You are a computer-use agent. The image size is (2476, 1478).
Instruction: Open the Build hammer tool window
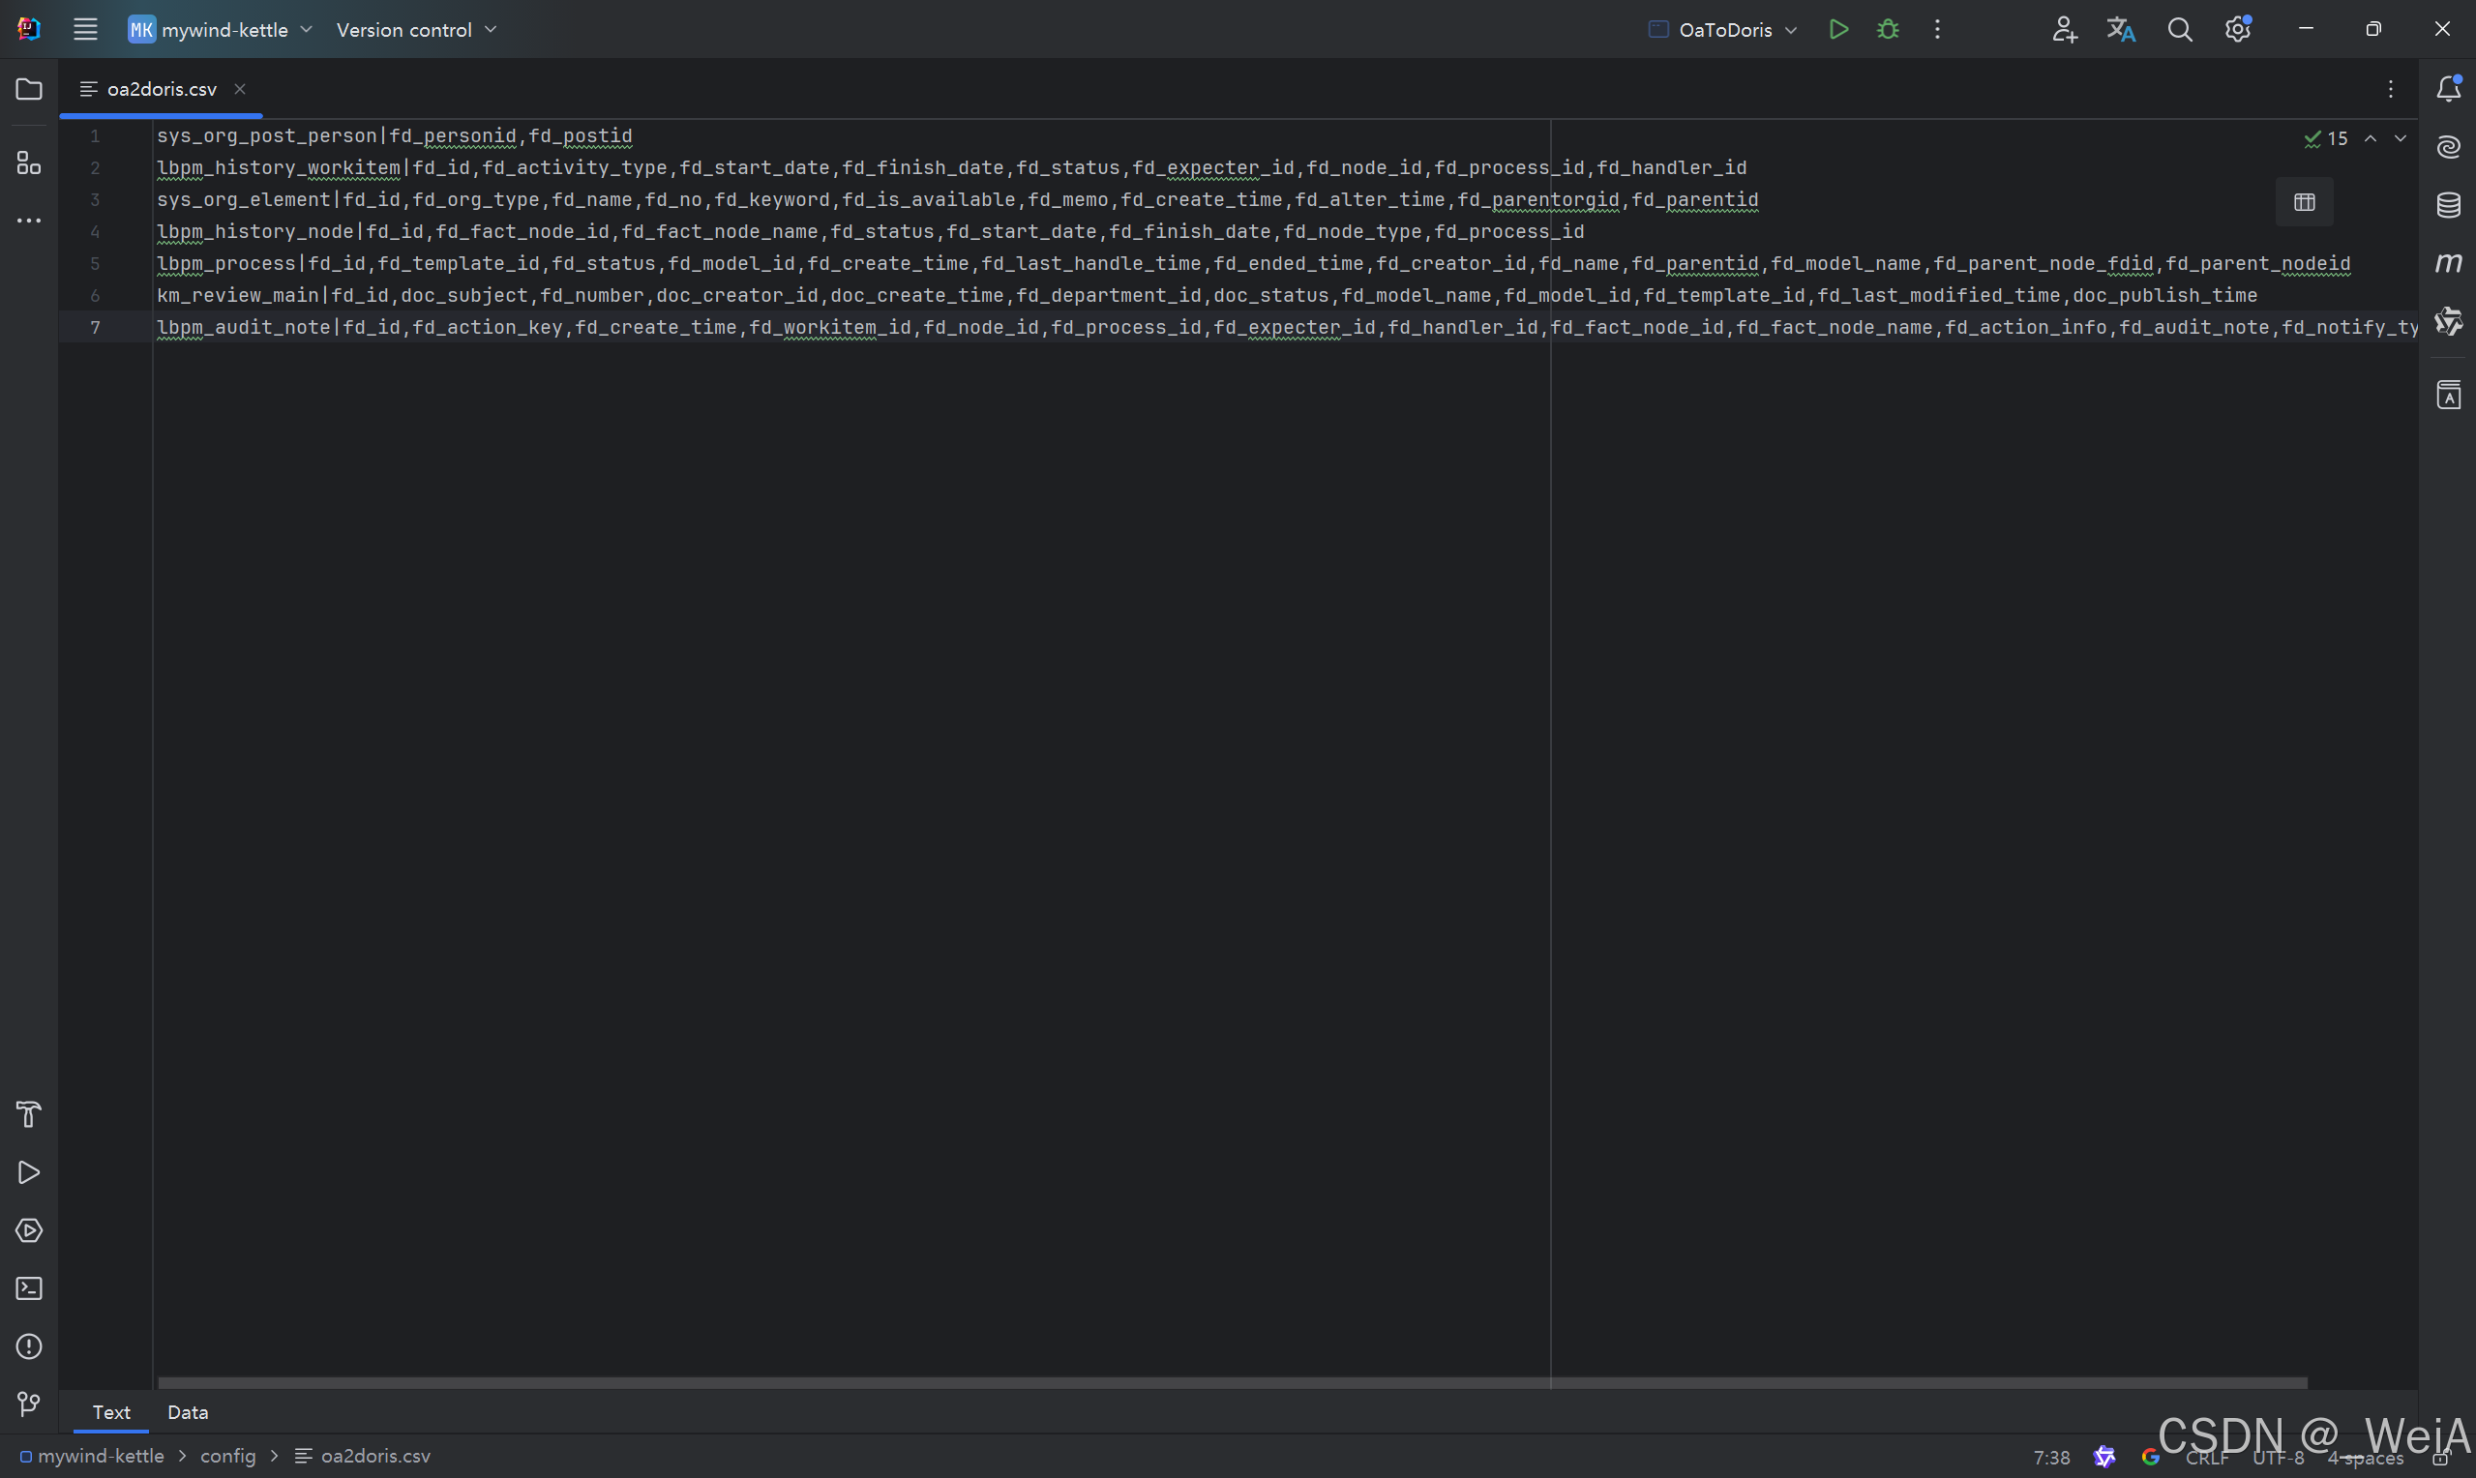click(29, 1114)
